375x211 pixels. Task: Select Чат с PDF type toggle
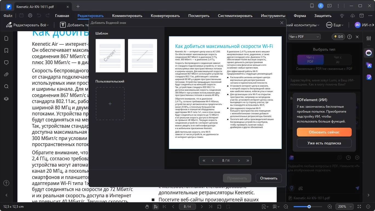pyautogui.click(x=310, y=59)
